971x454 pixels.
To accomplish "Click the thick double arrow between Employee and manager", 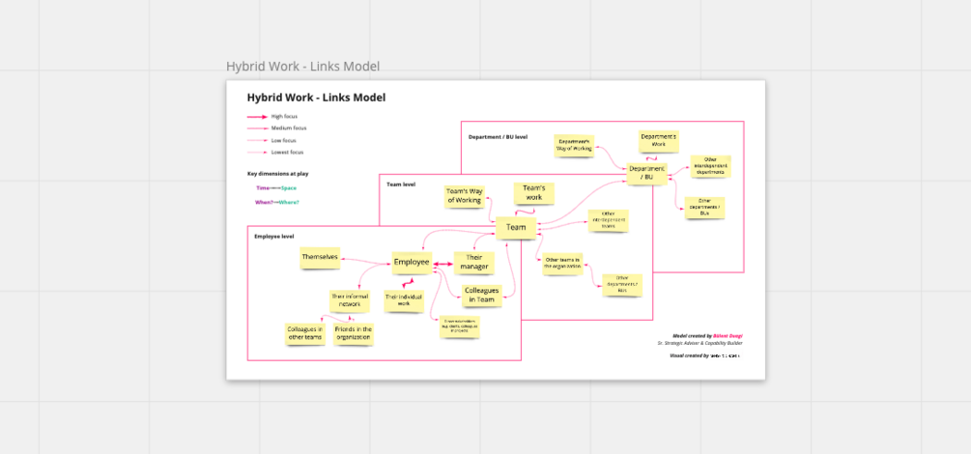I will coord(443,264).
